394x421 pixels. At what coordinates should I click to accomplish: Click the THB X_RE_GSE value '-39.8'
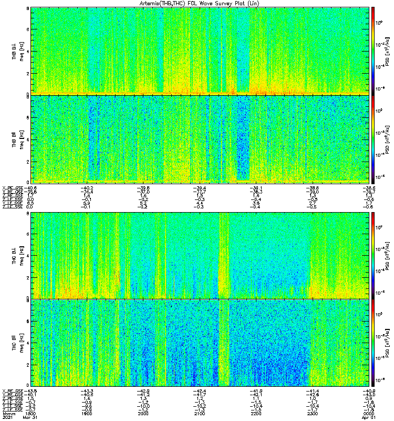143,188
